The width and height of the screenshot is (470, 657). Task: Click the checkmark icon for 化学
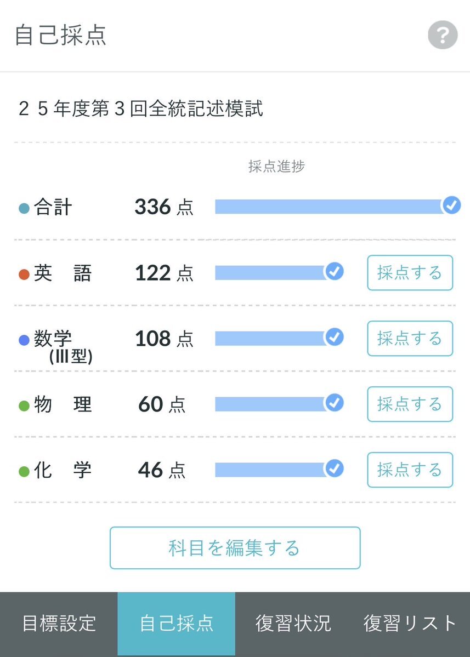(x=334, y=469)
